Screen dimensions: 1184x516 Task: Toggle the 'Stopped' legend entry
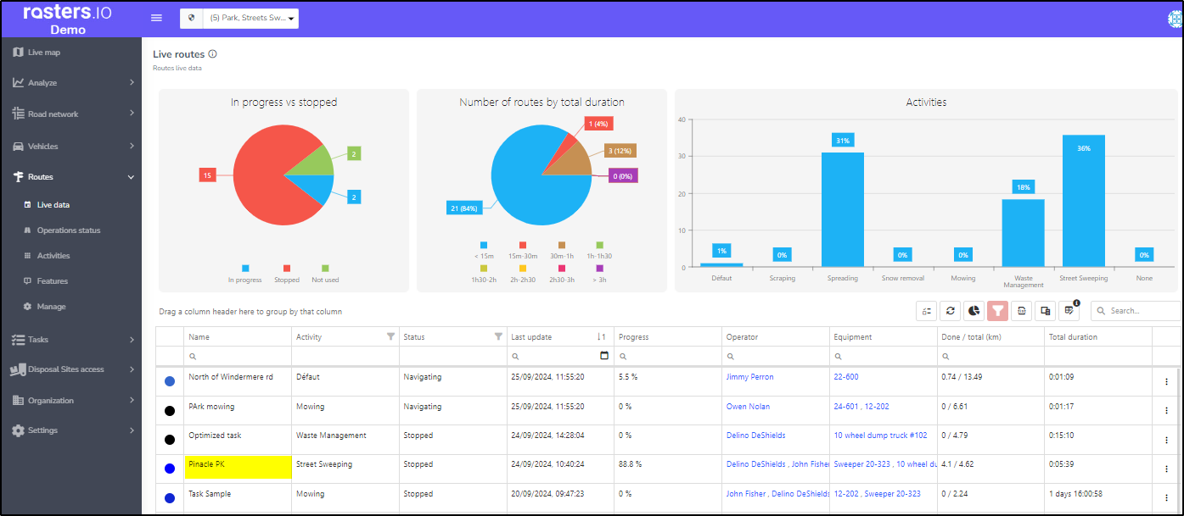click(x=287, y=273)
